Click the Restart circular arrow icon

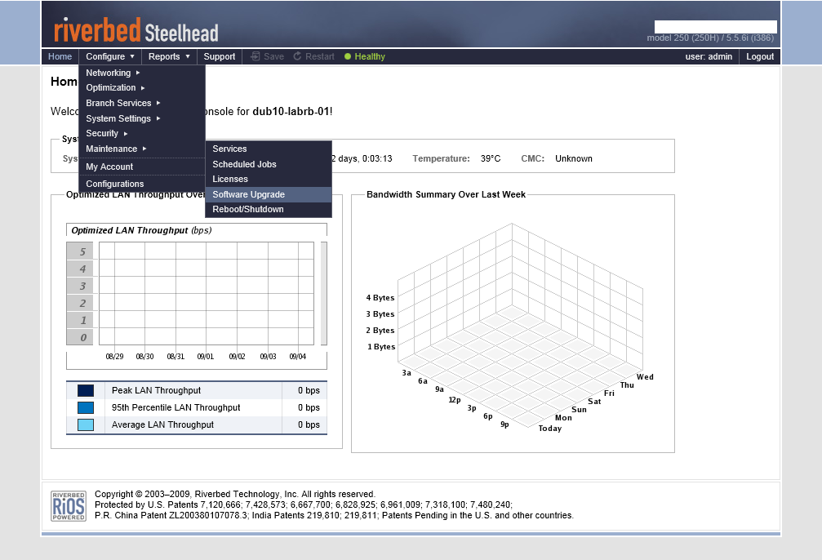pos(297,56)
